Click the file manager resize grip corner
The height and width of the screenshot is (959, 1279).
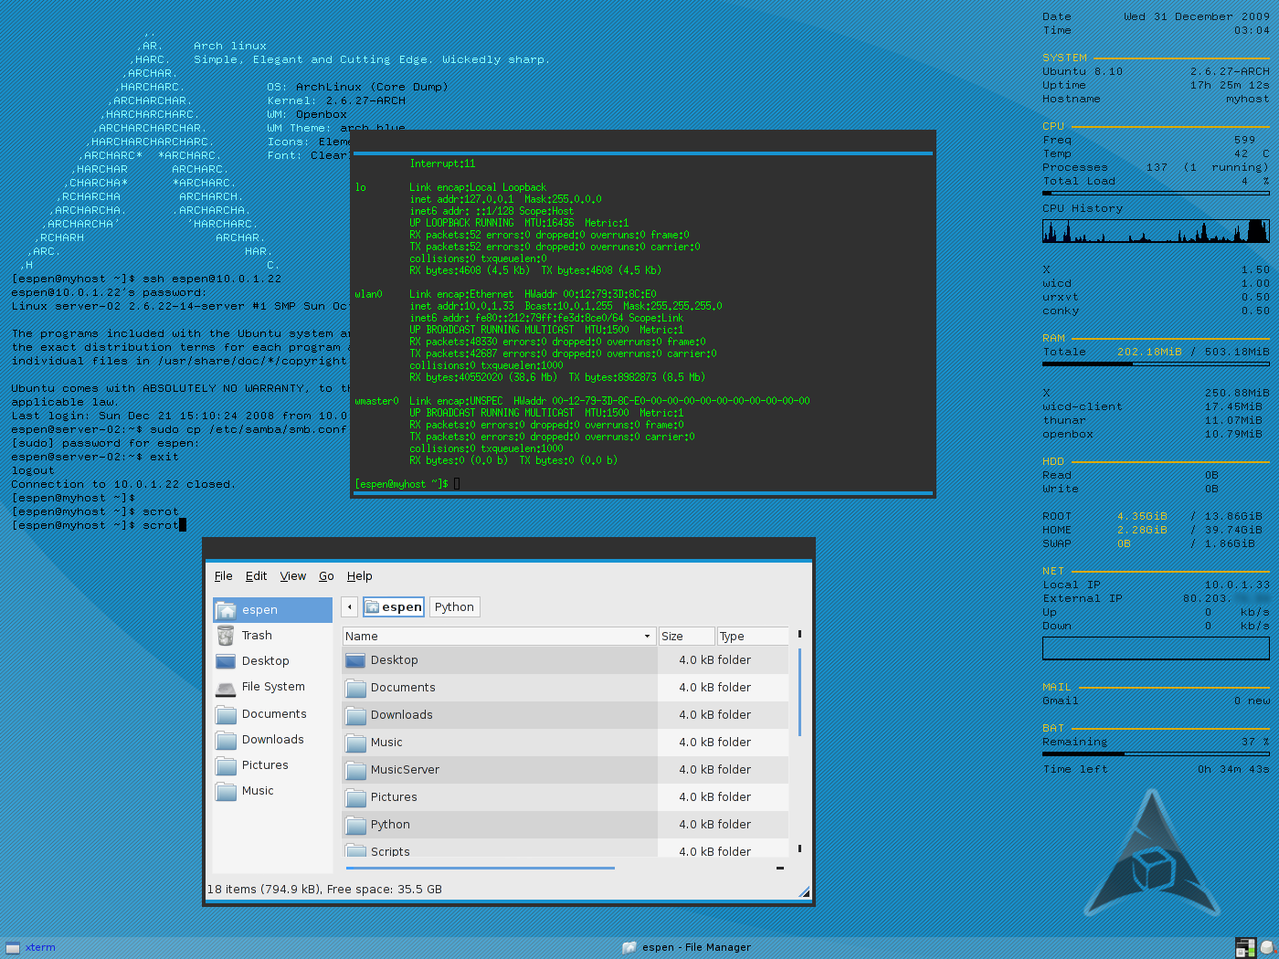(804, 892)
